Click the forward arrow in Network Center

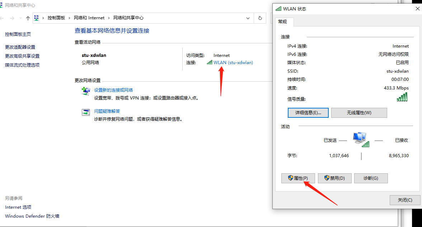tap(12, 18)
